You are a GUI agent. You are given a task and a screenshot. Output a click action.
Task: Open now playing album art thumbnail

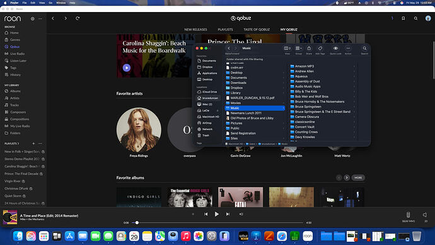(x=10, y=217)
